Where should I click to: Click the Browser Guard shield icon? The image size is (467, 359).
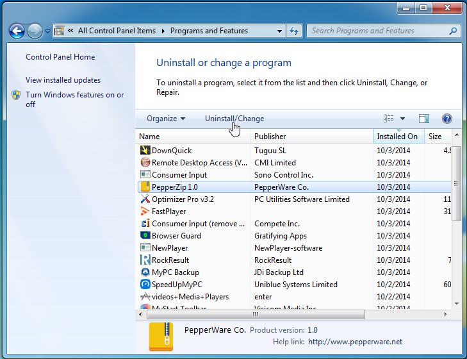point(145,235)
